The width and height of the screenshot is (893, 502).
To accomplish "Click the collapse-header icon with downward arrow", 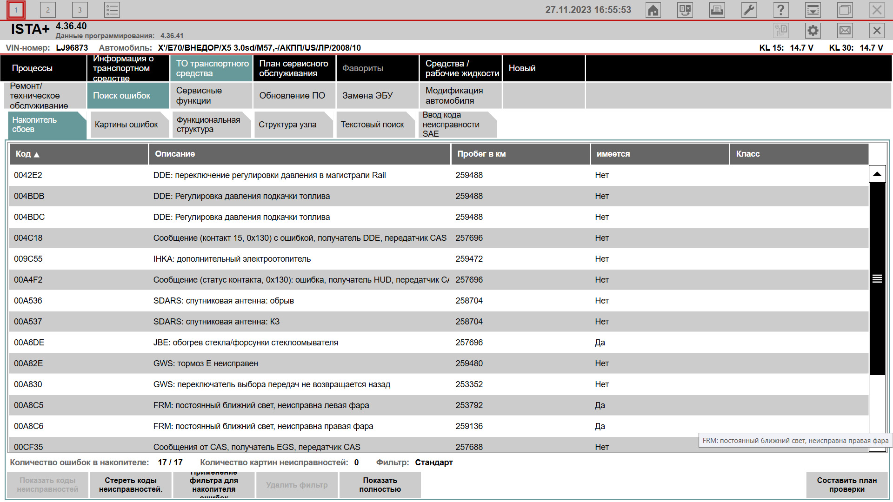I will [813, 10].
